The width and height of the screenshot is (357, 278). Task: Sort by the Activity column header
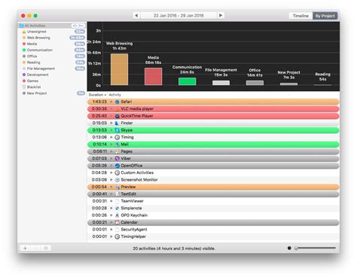(x=115, y=95)
